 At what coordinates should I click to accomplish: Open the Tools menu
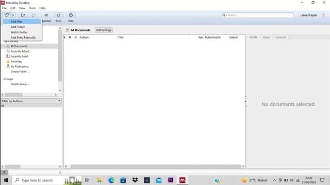coord(32,8)
